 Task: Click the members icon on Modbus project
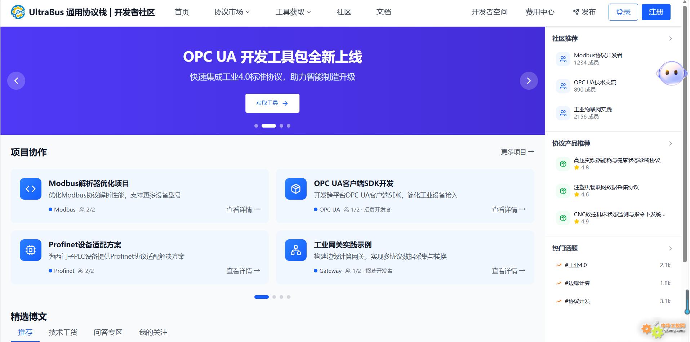pos(82,210)
